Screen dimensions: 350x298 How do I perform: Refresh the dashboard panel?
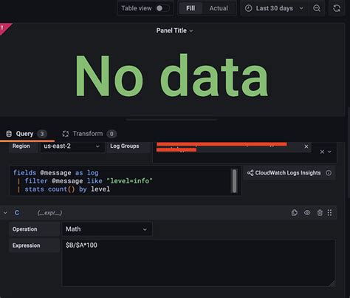pos(337,8)
